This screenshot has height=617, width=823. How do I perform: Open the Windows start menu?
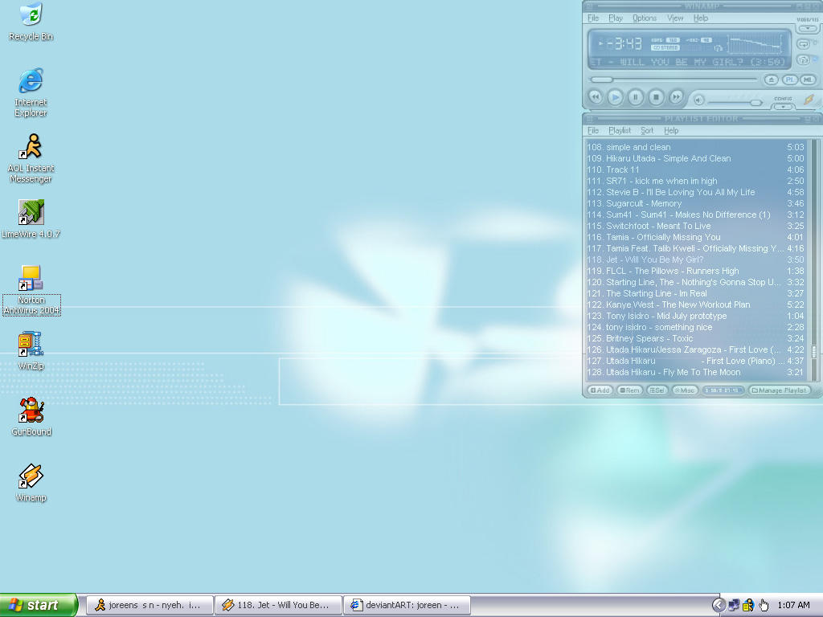(39, 605)
